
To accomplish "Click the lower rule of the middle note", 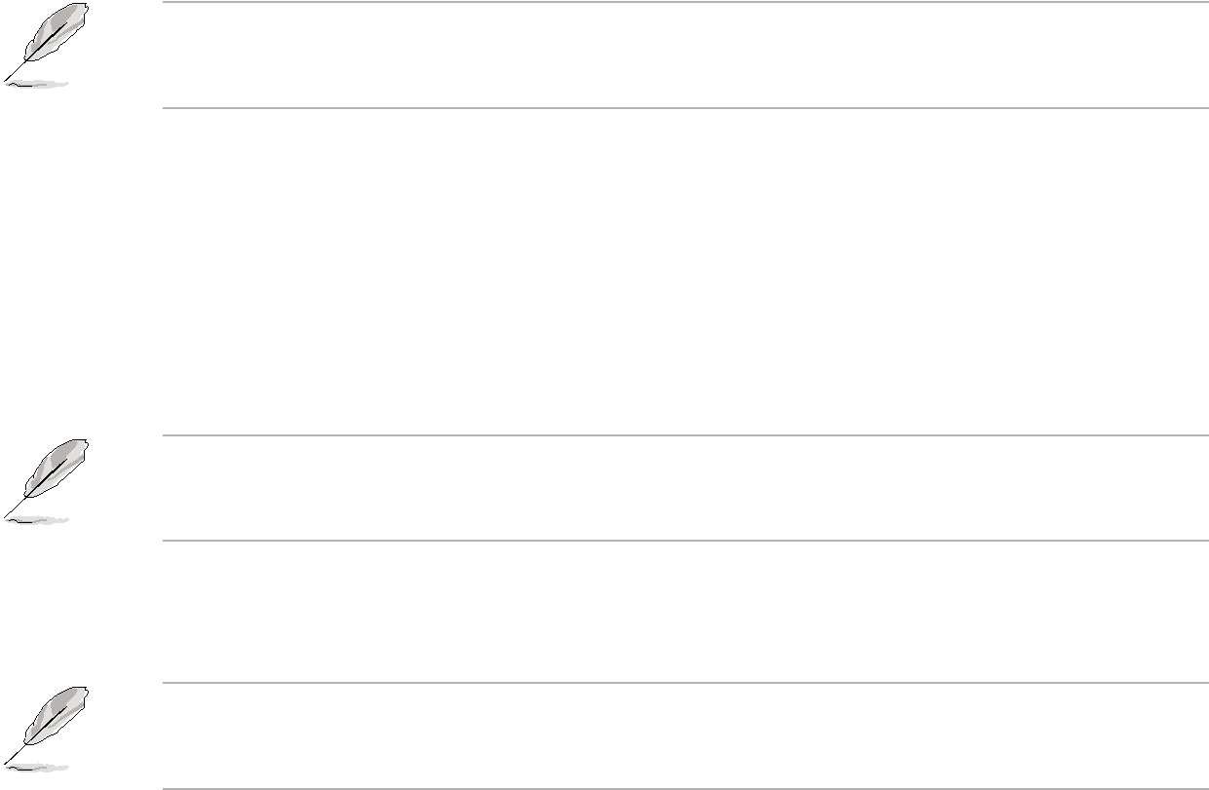I will pos(685,540).
